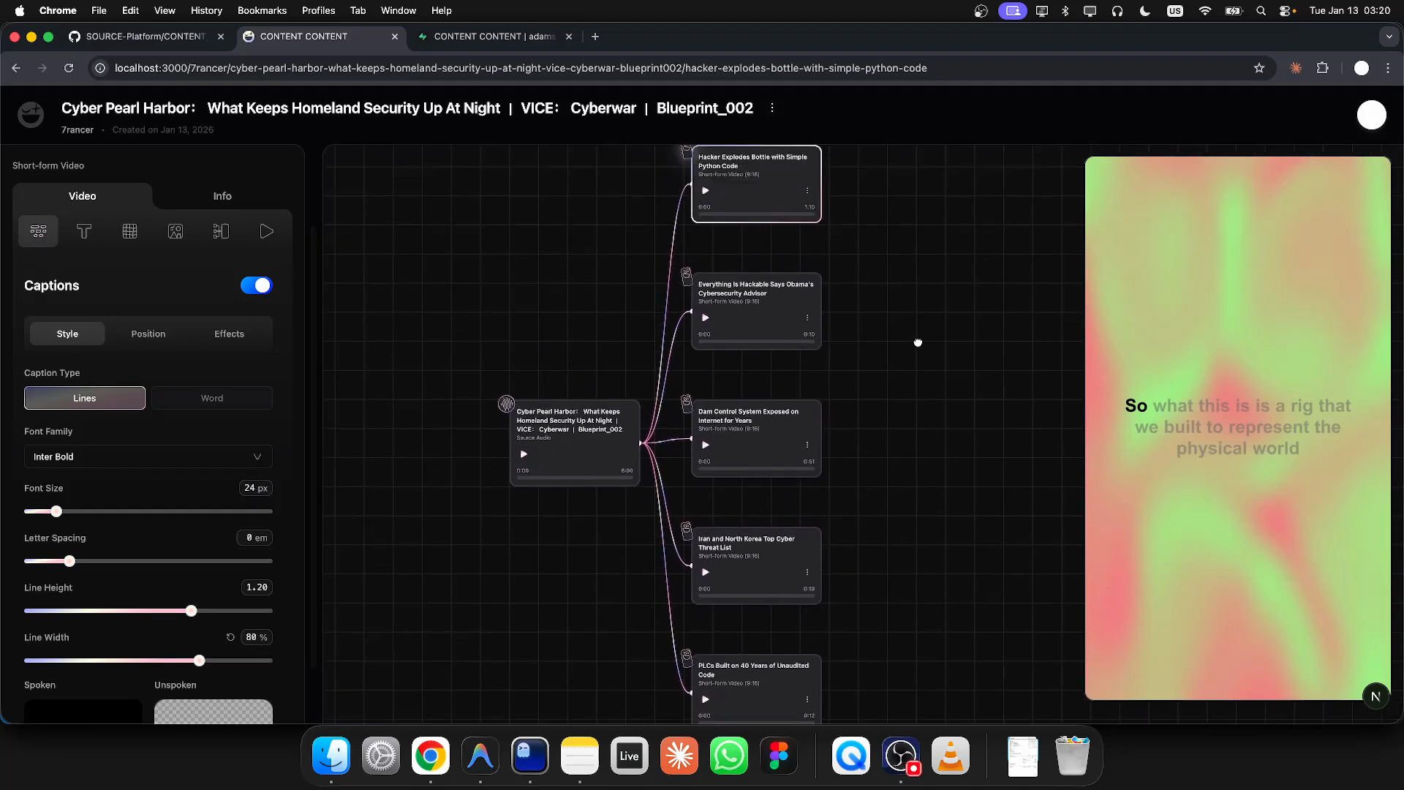Viewport: 1404px width, 790px height.
Task: Go back to previous page
Action: click(x=16, y=68)
